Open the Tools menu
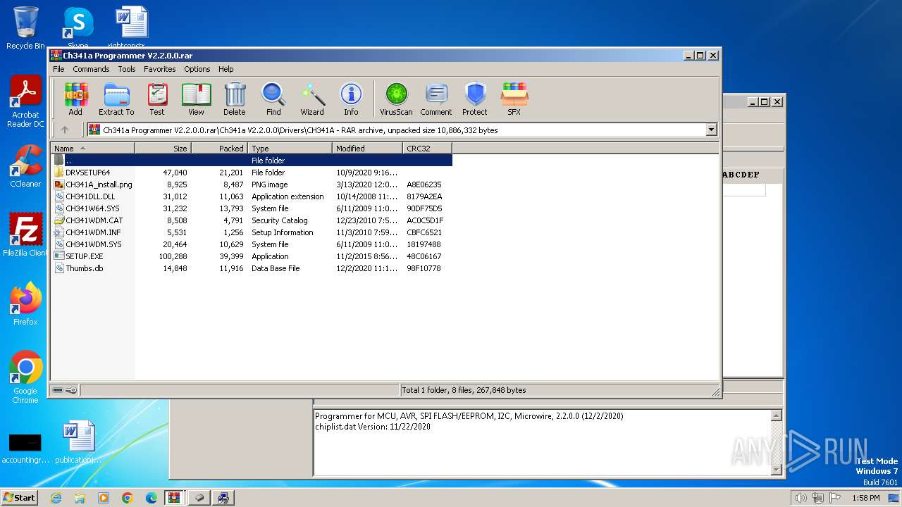 point(127,69)
